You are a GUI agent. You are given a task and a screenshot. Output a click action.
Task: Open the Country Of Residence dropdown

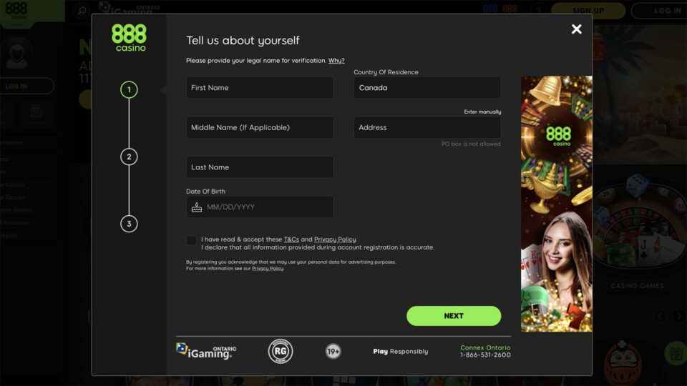point(427,88)
